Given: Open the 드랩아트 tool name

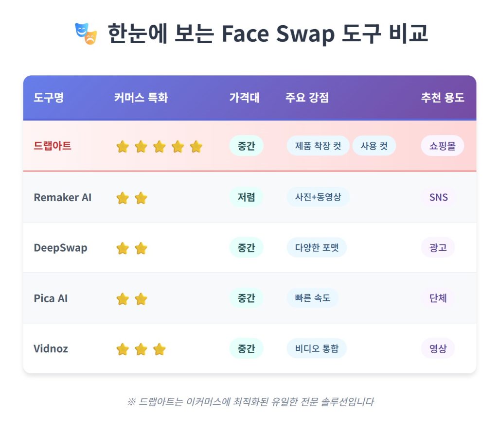Looking at the screenshot, I should tap(53, 146).
